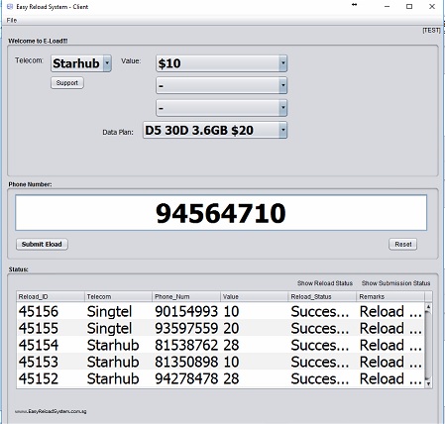This screenshot has height=424, width=445.
Task: Click phone number 81538762 cell
Action: tap(186, 345)
